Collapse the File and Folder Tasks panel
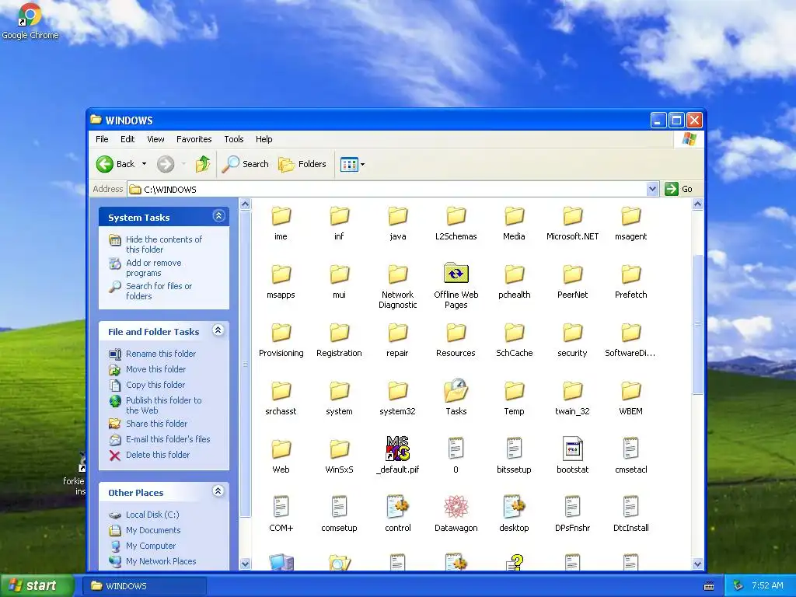This screenshot has height=597, width=796. pos(218,330)
